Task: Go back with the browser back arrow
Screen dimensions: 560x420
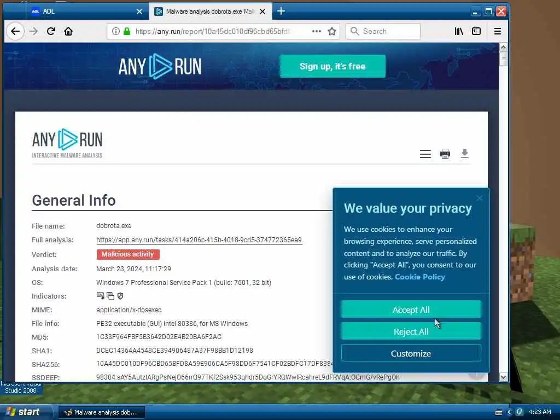Action: click(15, 31)
